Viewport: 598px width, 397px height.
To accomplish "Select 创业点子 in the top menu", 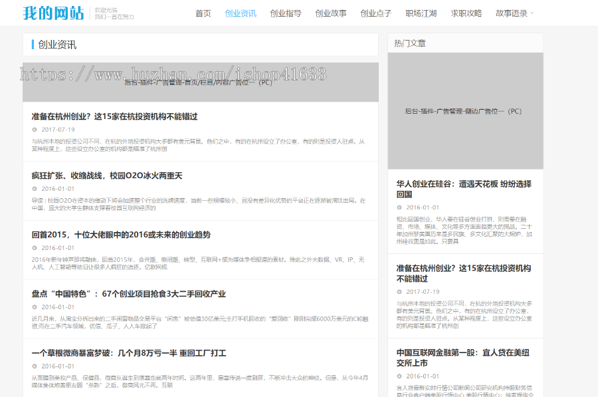I will (376, 13).
